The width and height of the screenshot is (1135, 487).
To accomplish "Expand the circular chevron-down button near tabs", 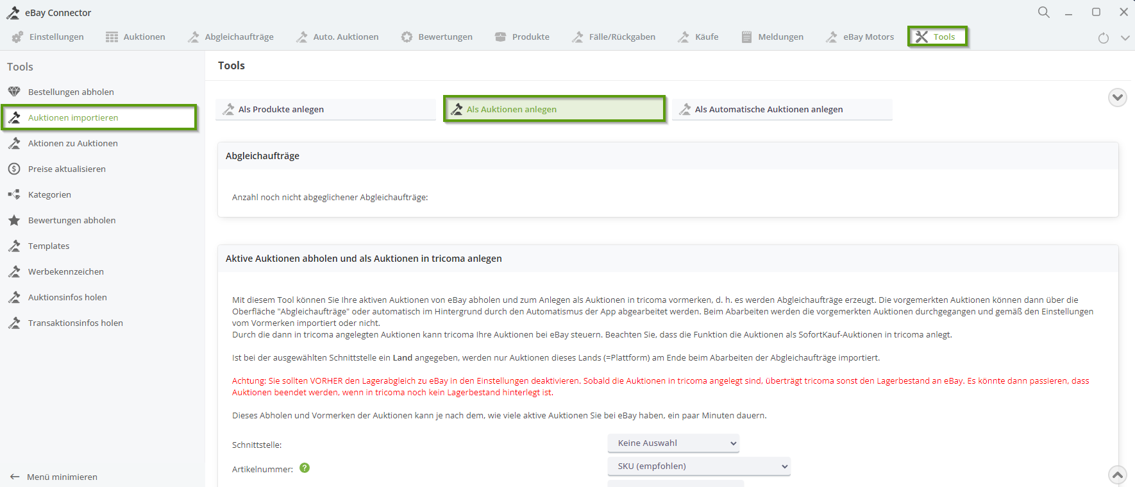I will (x=1118, y=98).
